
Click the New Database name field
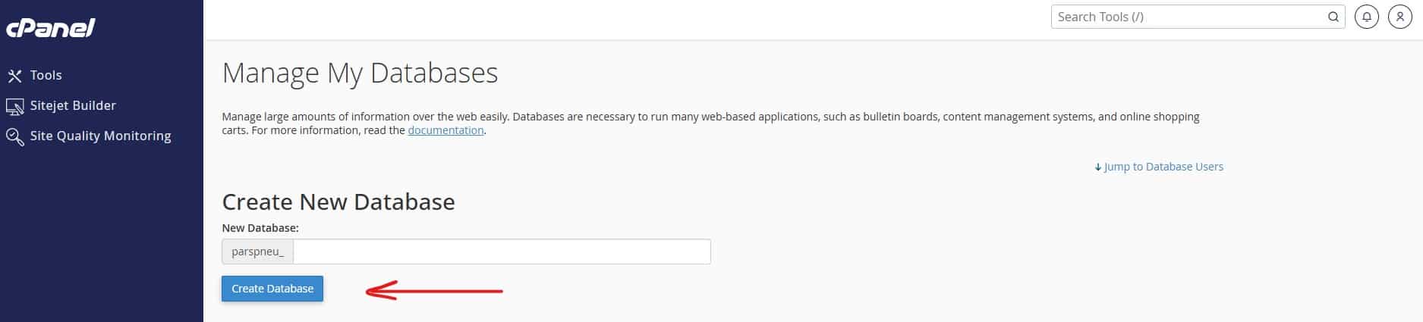coord(501,252)
